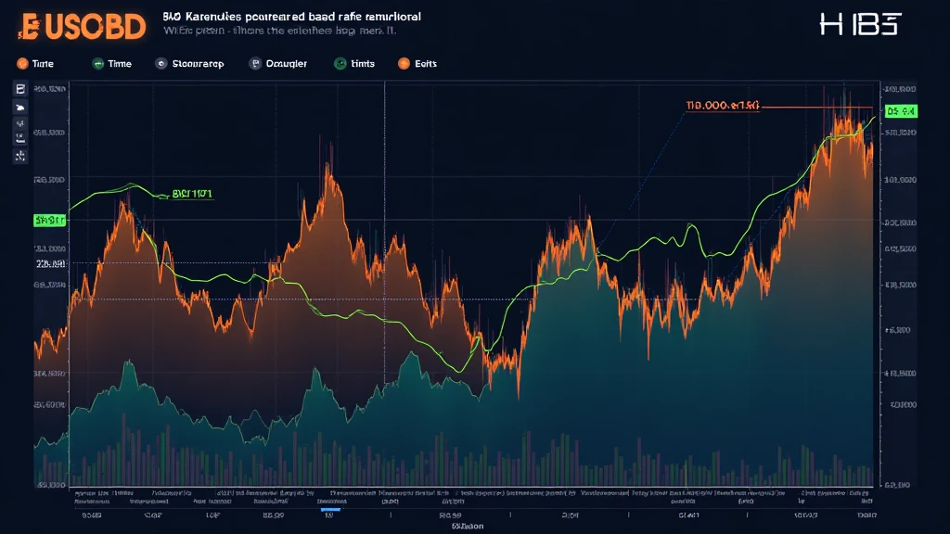Image resolution: width=950 pixels, height=534 pixels.
Task: Select the Time tab label
Action: [120, 64]
